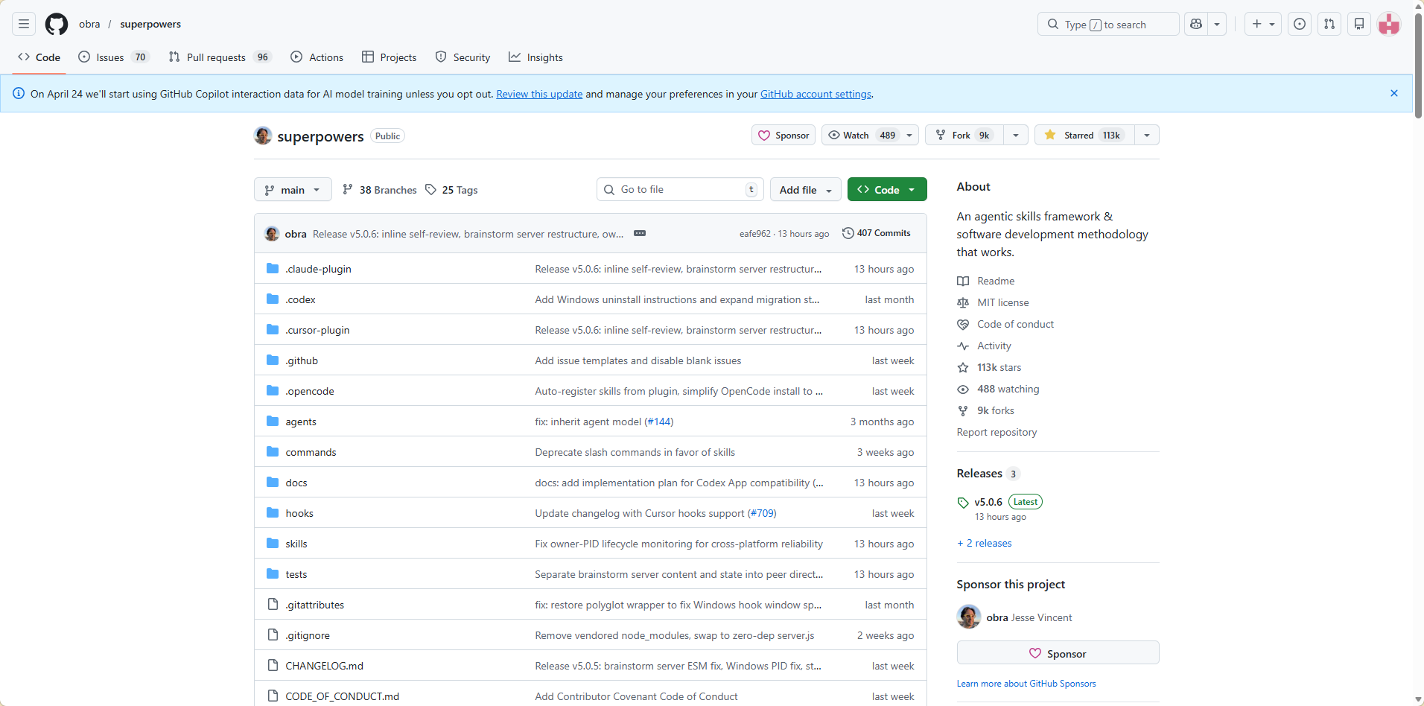Click the Sponsor heart button at top
The width and height of the screenshot is (1424, 706).
tap(783, 136)
